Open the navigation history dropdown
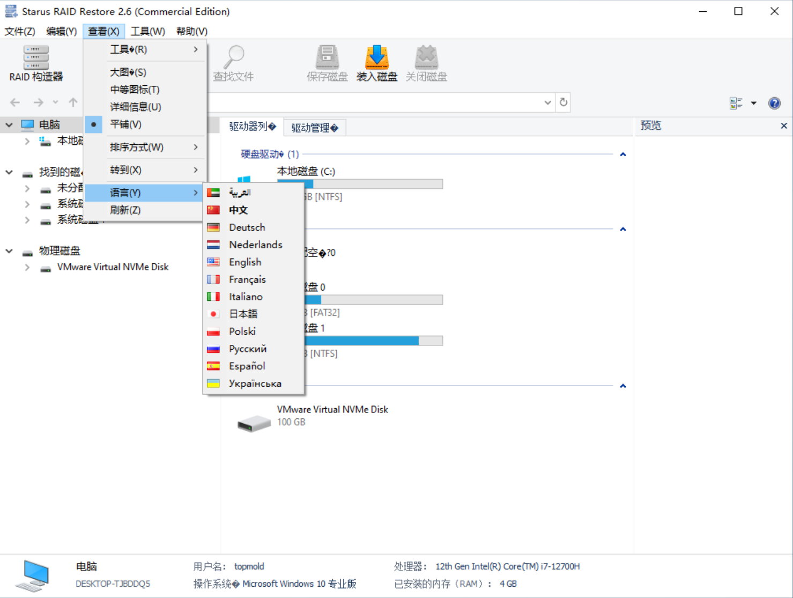This screenshot has width=793, height=598. [55, 102]
